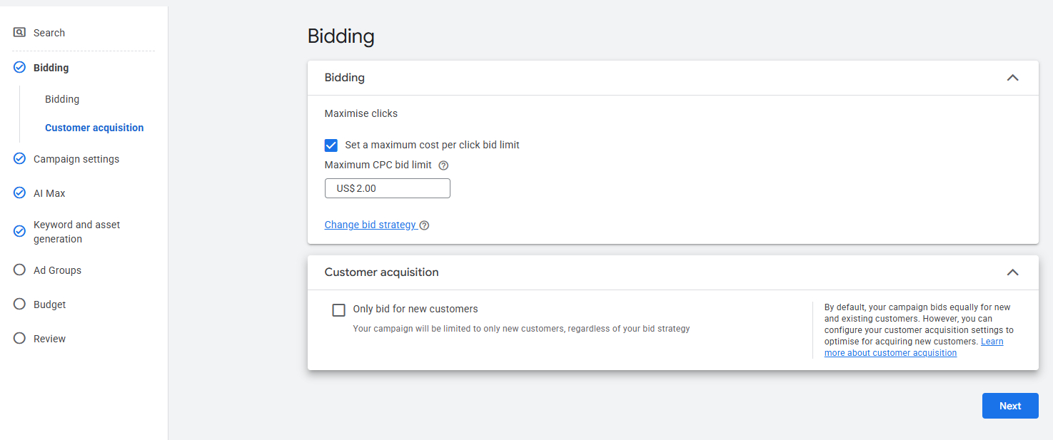
Task: Collapse the Bidding card
Action: coord(1012,78)
